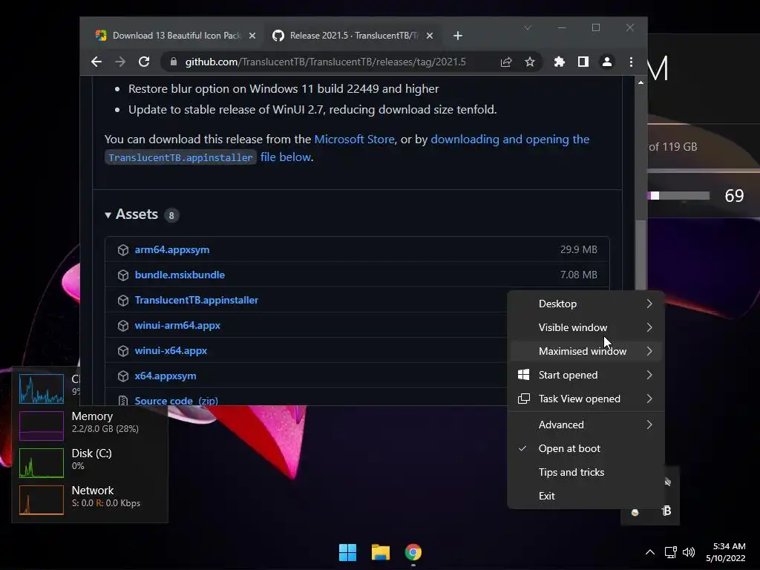Download Source code (zip)
Screen dimensions: 760x570
[176, 400]
